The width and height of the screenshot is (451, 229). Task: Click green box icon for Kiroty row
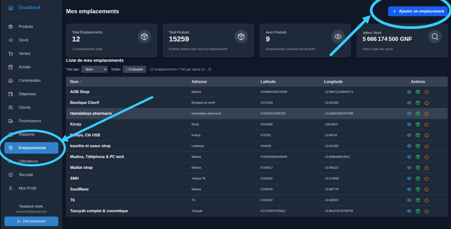418,124
